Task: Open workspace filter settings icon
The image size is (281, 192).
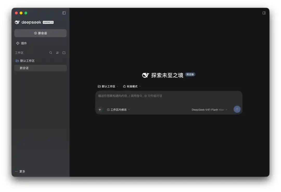Action: [x=57, y=53]
